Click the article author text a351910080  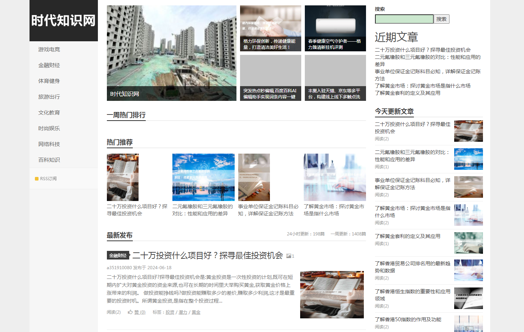click(x=119, y=268)
